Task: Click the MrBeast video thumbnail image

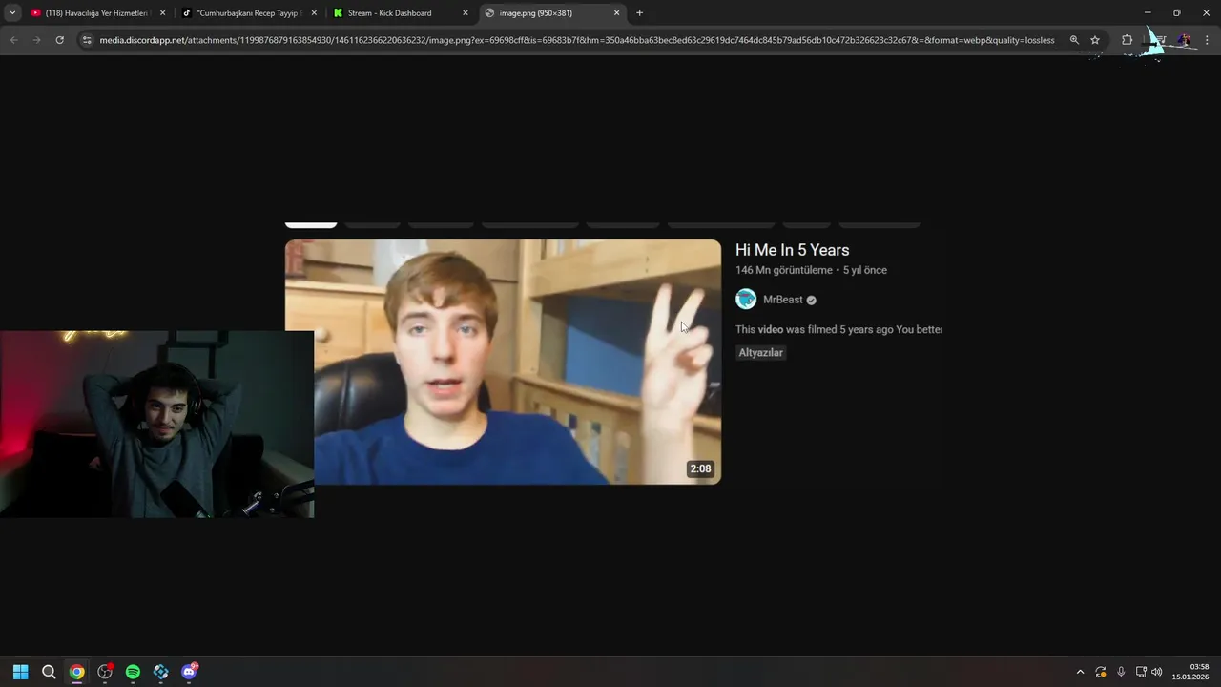Action: (x=503, y=362)
